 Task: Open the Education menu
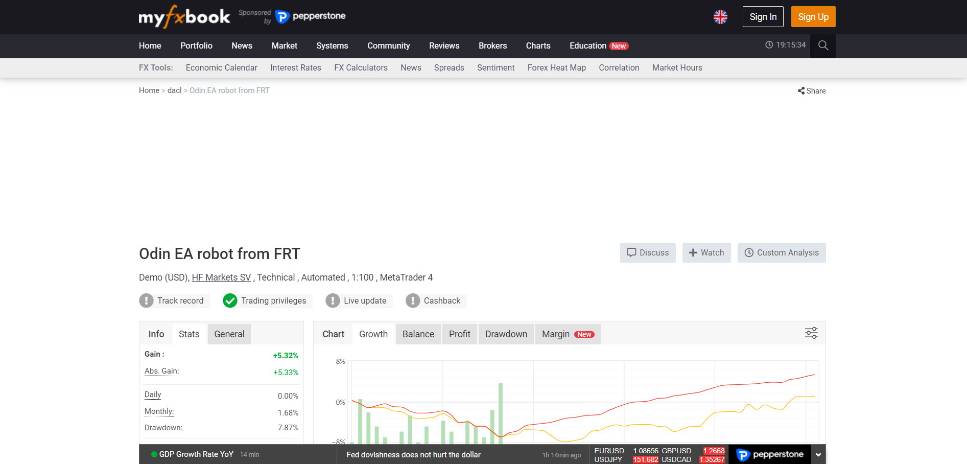pos(588,46)
